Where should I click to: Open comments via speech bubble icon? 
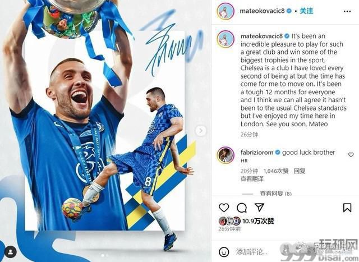pyautogui.click(x=242, y=208)
